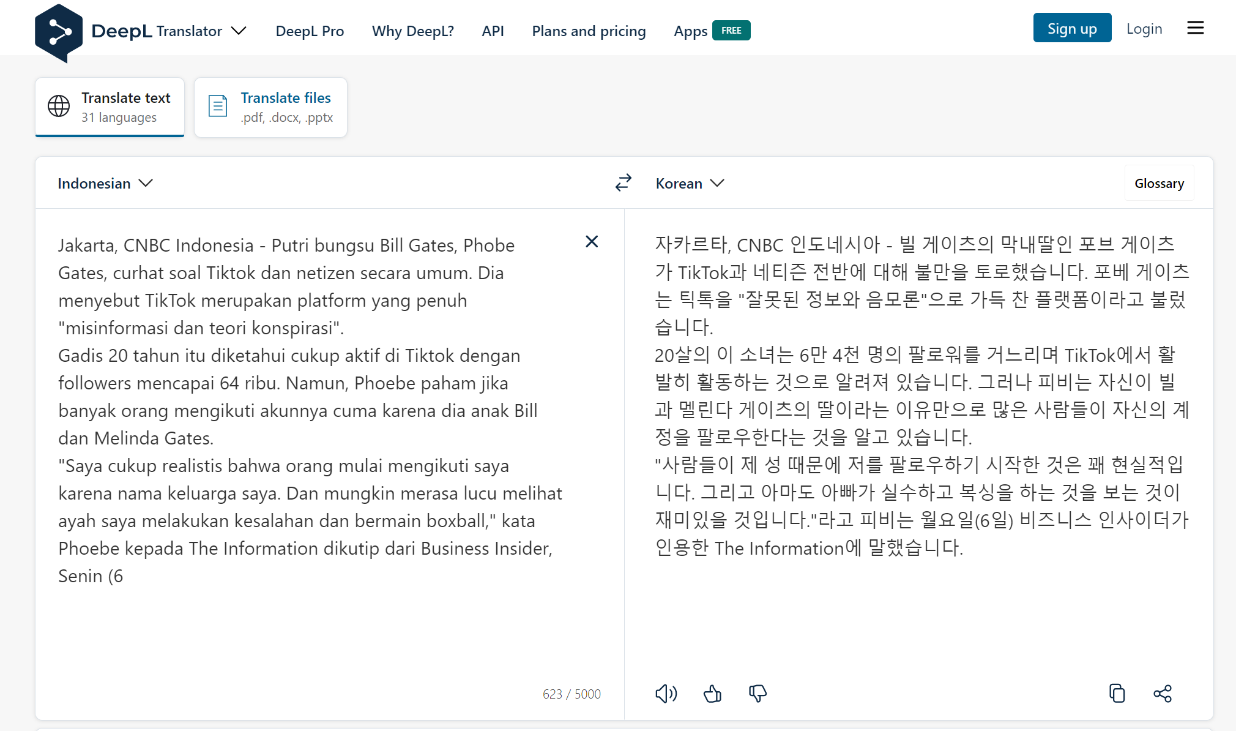Clear the source text
Screen dimensions: 1236x731
pyautogui.click(x=591, y=242)
